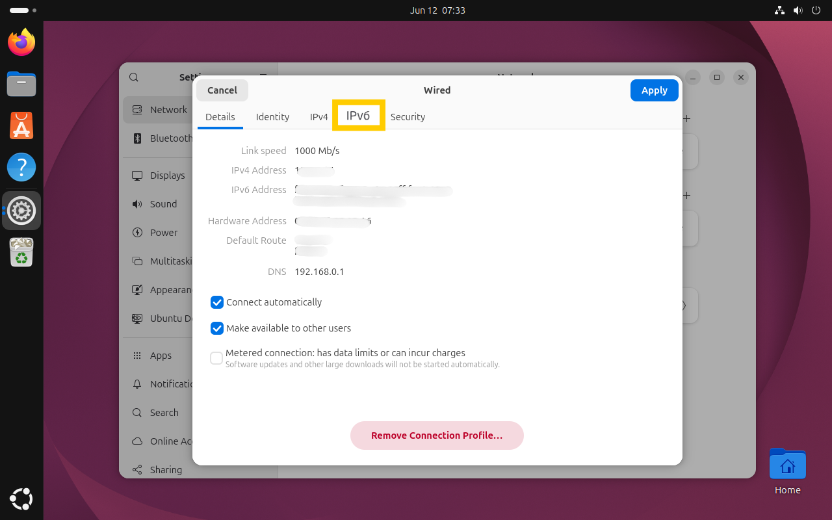Click the Cancel button
This screenshot has width=832, height=520.
pyautogui.click(x=222, y=90)
